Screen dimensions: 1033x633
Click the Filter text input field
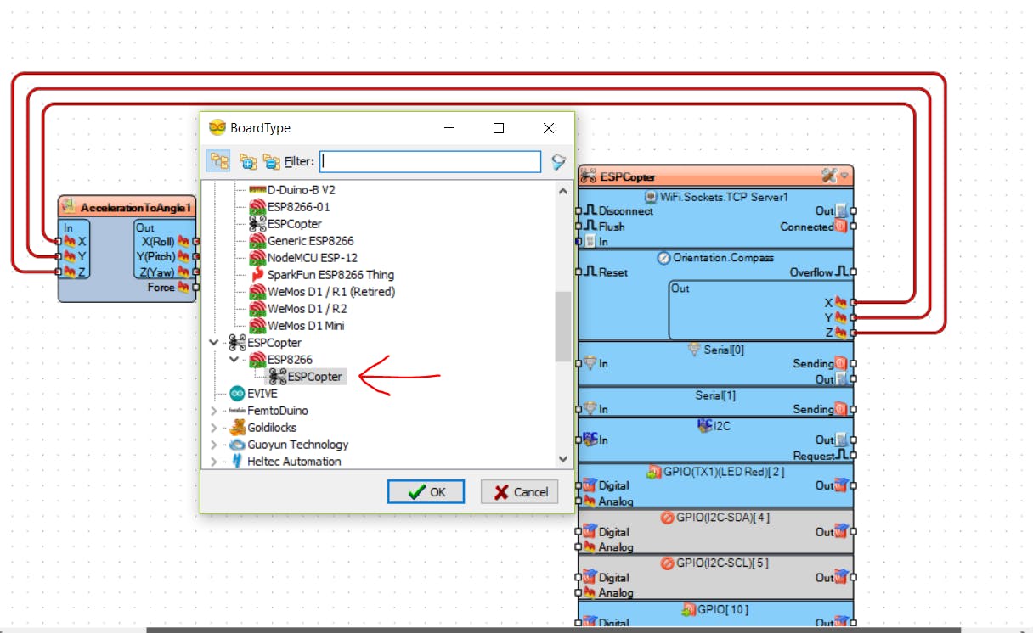pyautogui.click(x=431, y=161)
